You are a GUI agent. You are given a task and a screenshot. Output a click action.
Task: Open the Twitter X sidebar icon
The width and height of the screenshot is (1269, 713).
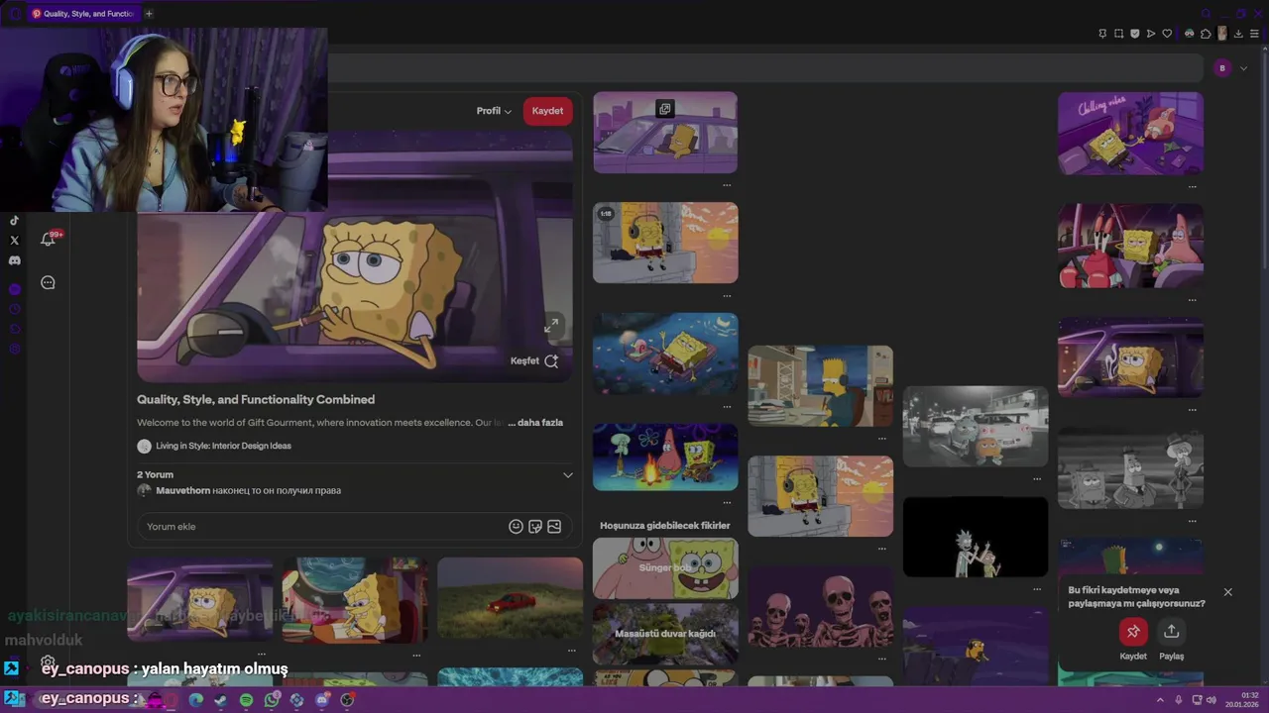click(x=14, y=240)
